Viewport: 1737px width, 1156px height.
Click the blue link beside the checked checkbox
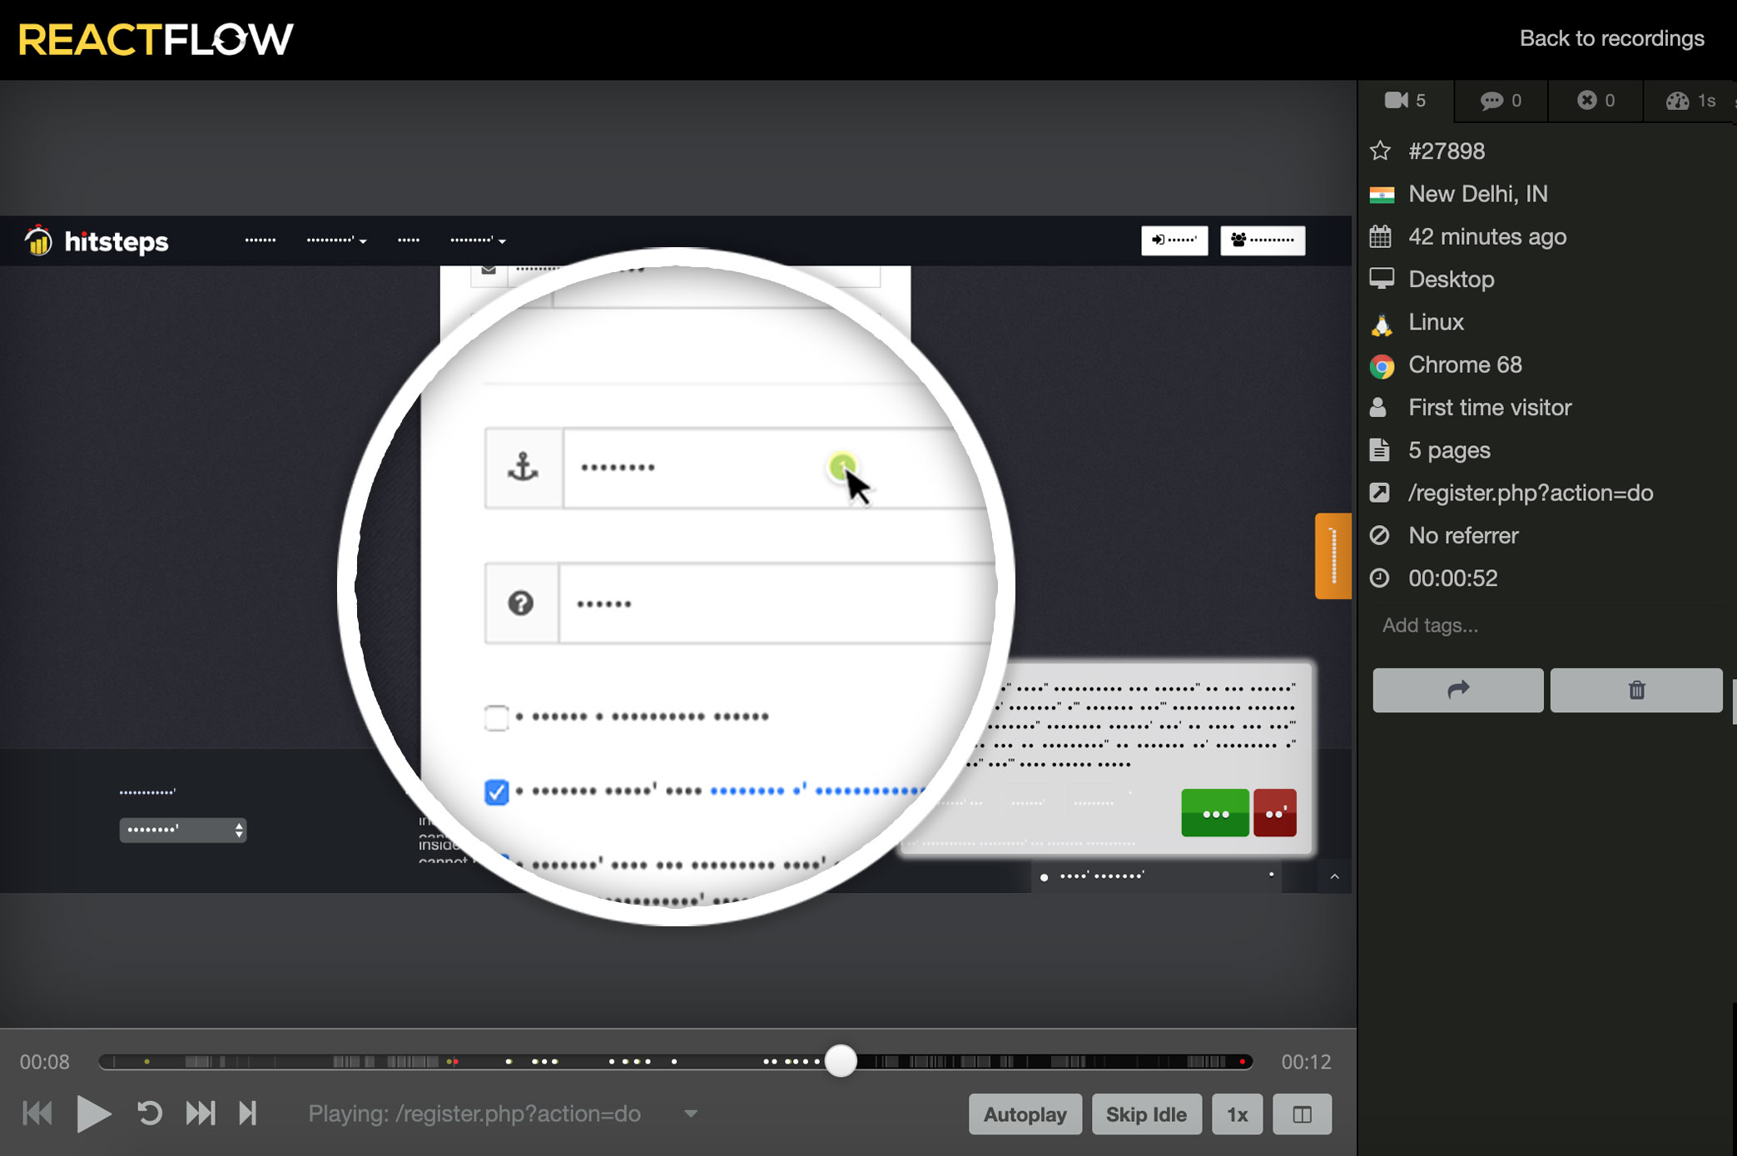tap(817, 791)
